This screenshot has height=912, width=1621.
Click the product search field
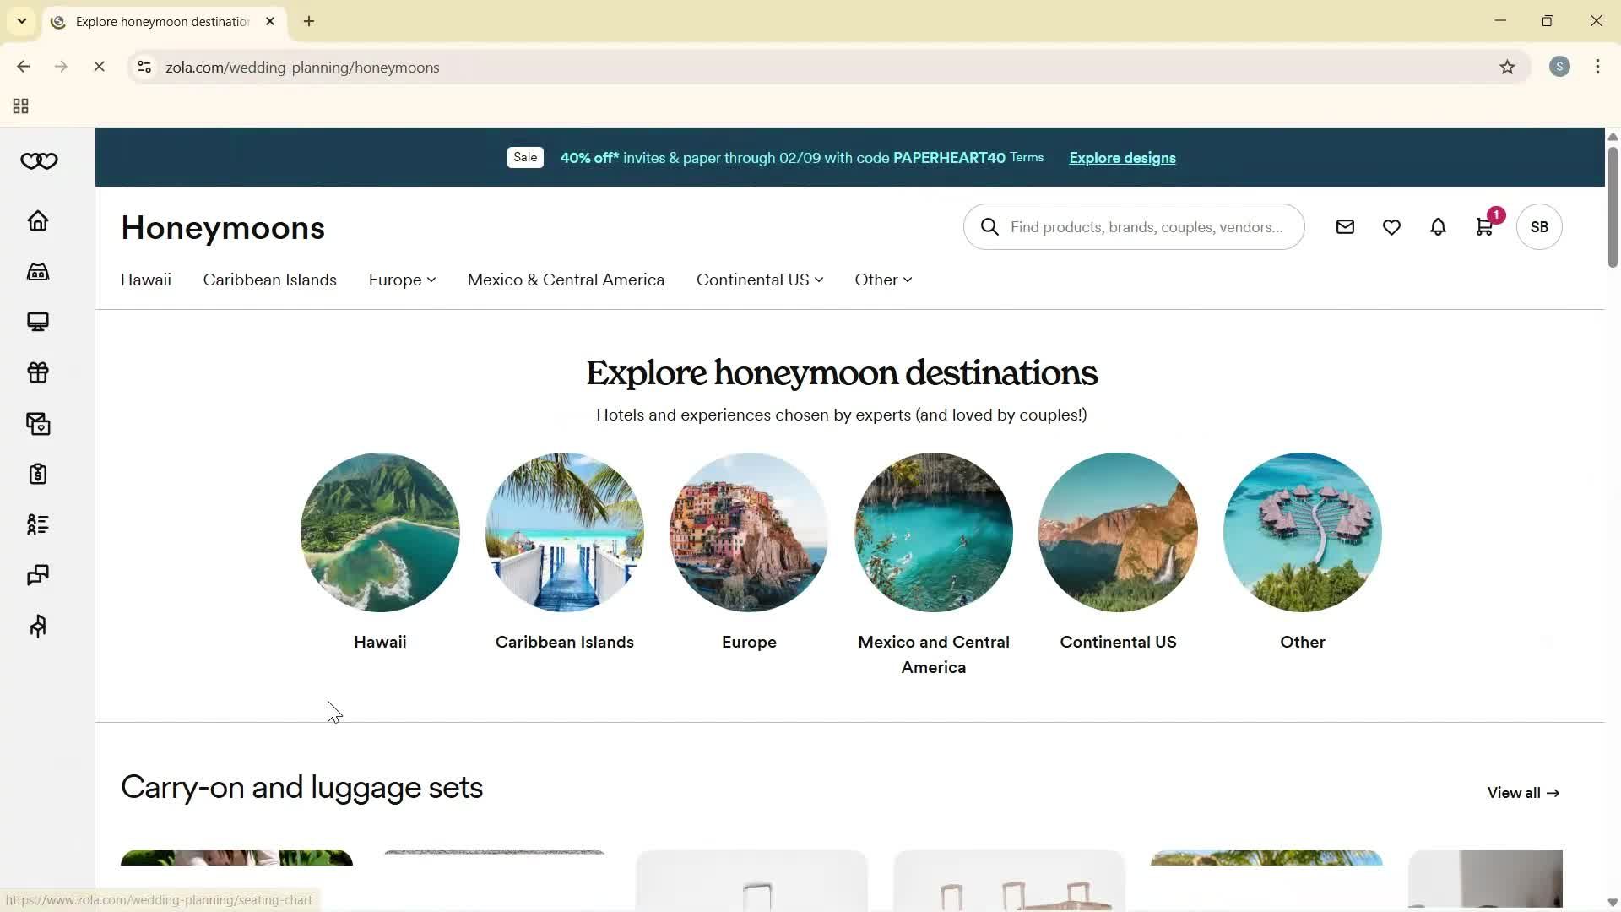(1131, 226)
